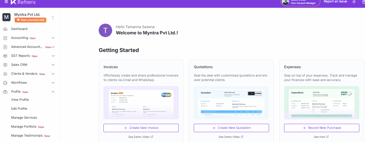Open the gift icon in header
Image resolution: width=365 pixels, height=142 pixels.
pos(364,2)
